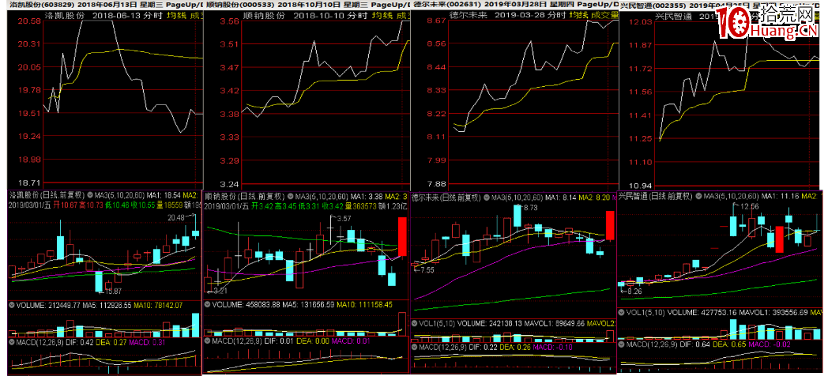The height and width of the screenshot is (380, 828).
Task: Click the 3.24 price axis label
Action: point(230,183)
